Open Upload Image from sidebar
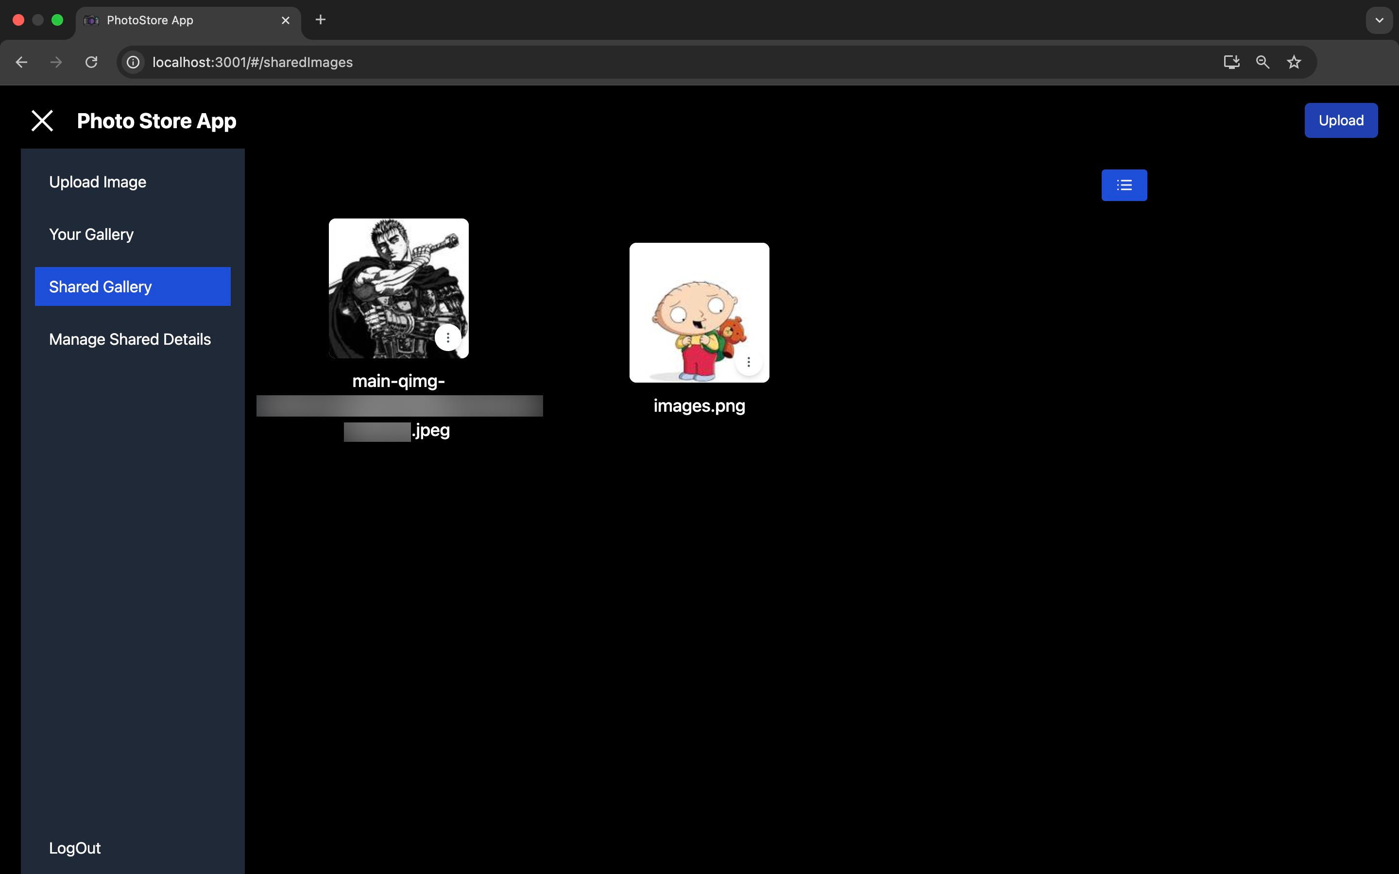 pos(98,182)
